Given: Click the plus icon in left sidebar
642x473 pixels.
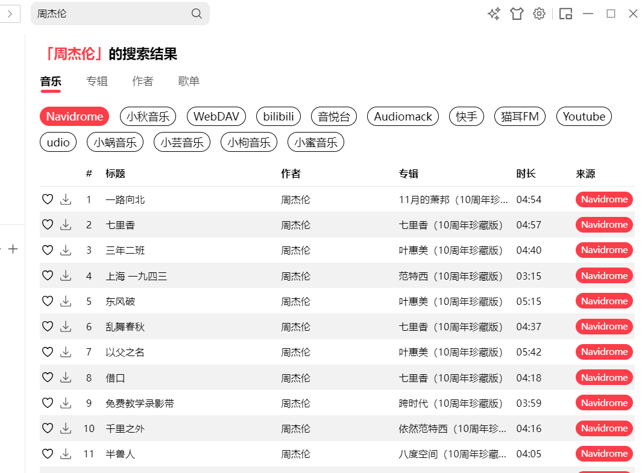Looking at the screenshot, I should tap(13, 249).
